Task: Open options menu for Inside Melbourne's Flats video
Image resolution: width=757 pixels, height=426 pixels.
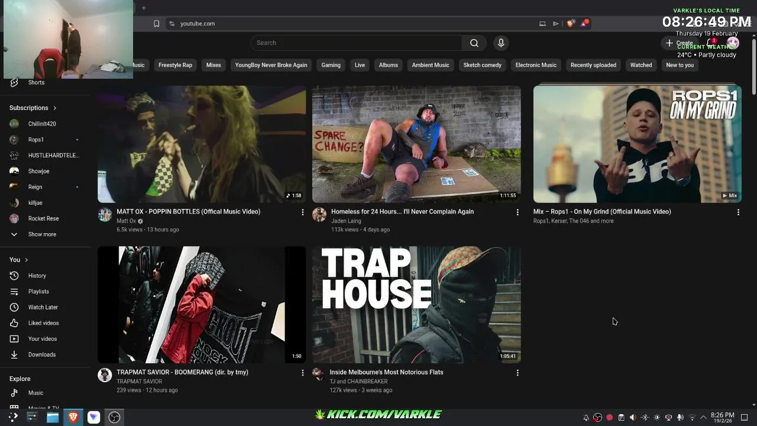Action: pos(517,373)
